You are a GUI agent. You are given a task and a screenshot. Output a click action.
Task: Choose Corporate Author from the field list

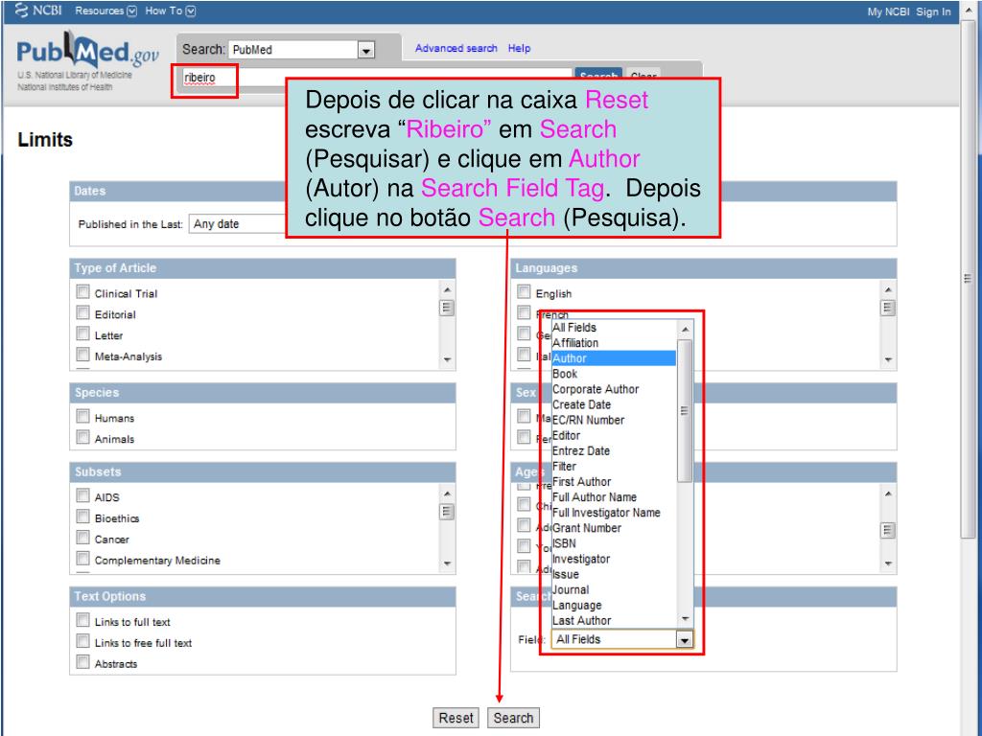click(613, 389)
